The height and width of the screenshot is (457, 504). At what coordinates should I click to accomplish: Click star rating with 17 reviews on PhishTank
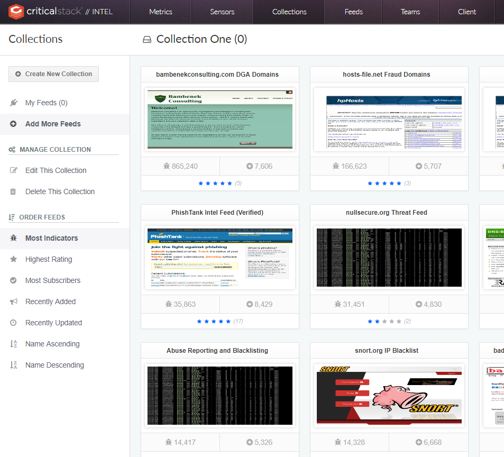click(214, 322)
